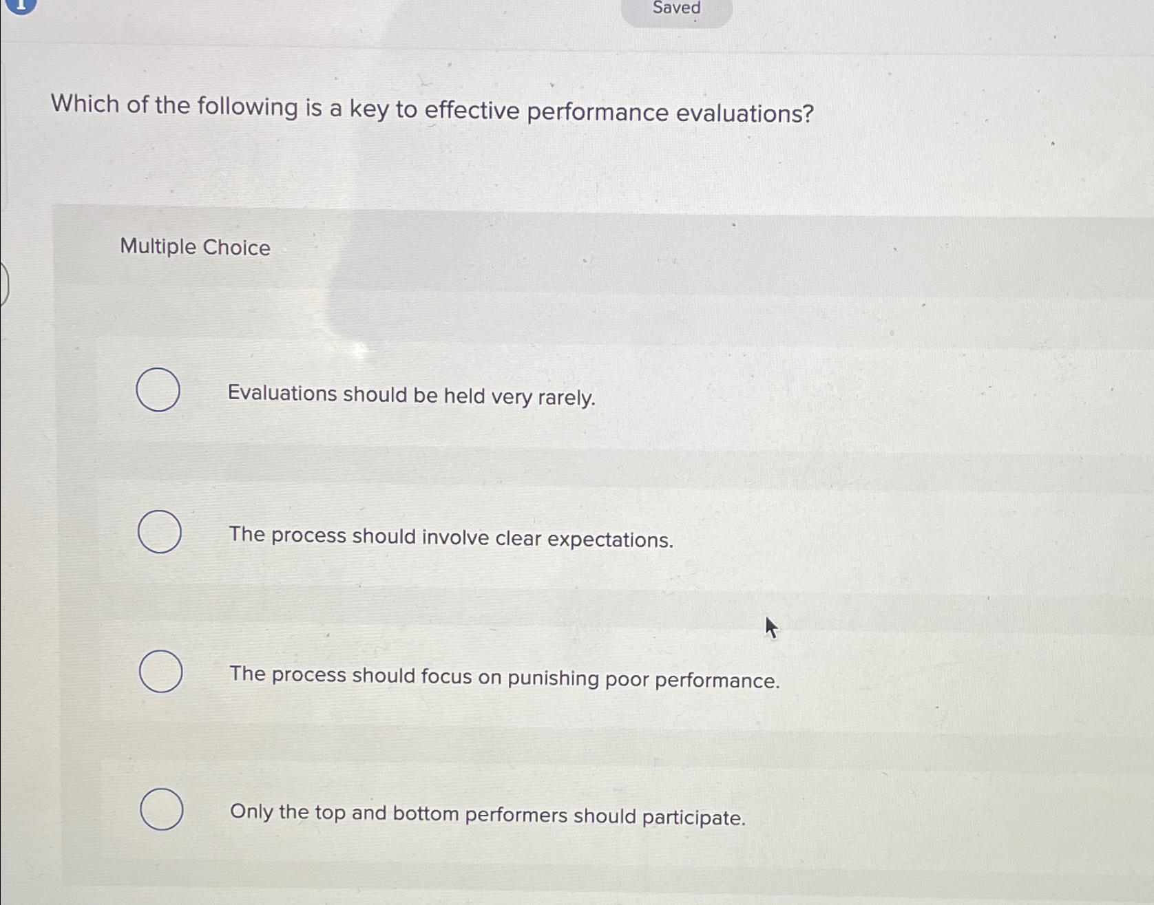
Task: Click the fourth answer option text
Action: click(x=488, y=816)
